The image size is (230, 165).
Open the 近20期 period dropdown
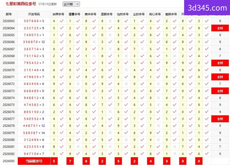pyautogui.click(x=71, y=4)
